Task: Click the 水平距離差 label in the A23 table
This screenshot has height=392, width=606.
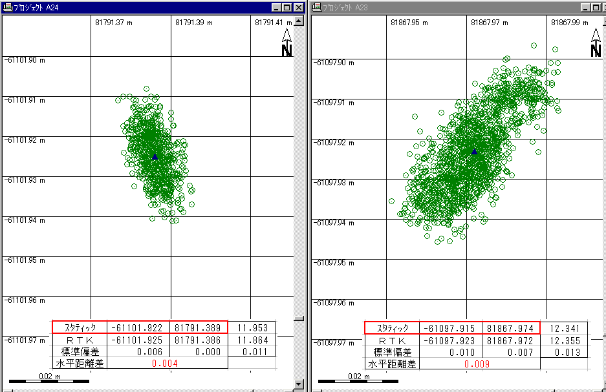Action: (x=393, y=364)
